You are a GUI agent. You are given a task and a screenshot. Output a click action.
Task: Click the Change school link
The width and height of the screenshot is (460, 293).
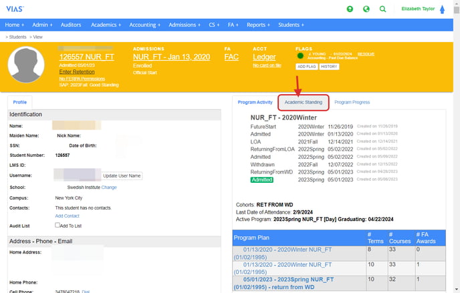coord(109,188)
